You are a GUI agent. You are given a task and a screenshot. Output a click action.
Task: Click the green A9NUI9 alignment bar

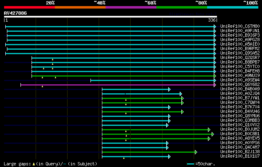pyautogui.click(x=123, y=76)
